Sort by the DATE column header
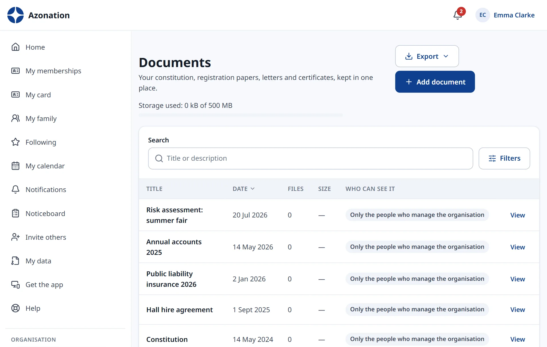The image size is (547, 347). click(244, 189)
